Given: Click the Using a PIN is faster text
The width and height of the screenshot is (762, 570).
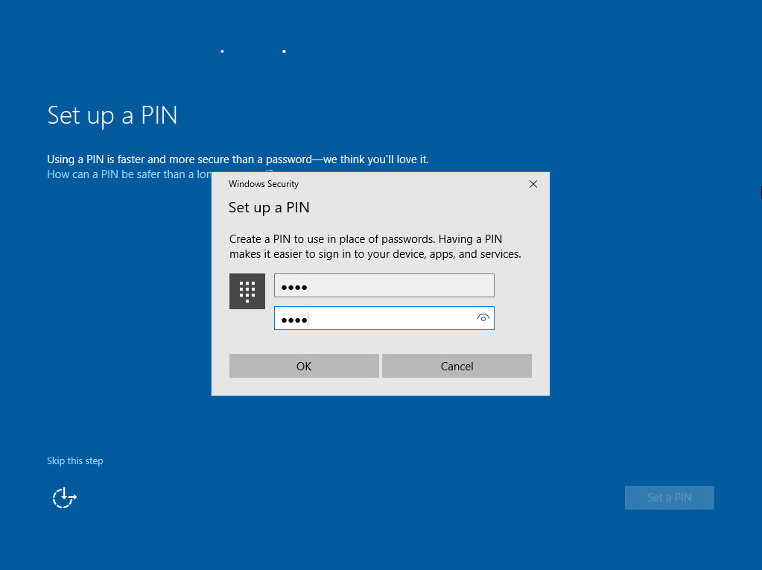Looking at the screenshot, I should coord(238,159).
